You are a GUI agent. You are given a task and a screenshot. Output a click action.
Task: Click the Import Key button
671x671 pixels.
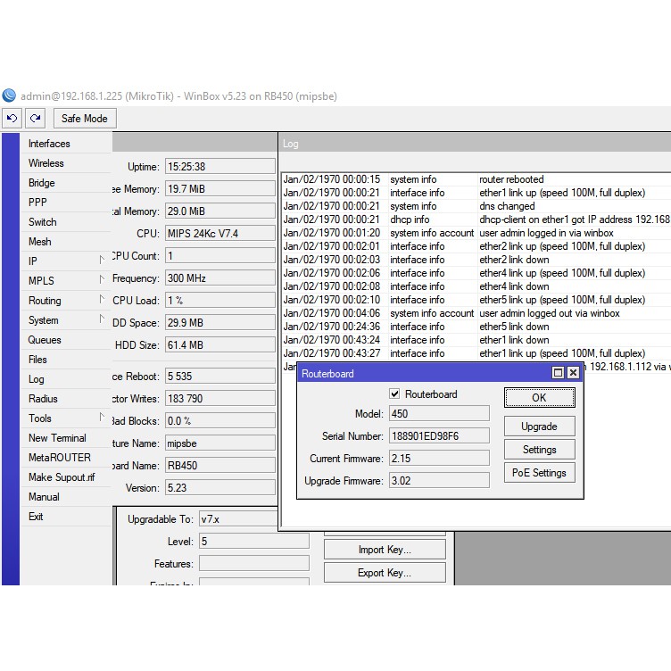tap(385, 550)
